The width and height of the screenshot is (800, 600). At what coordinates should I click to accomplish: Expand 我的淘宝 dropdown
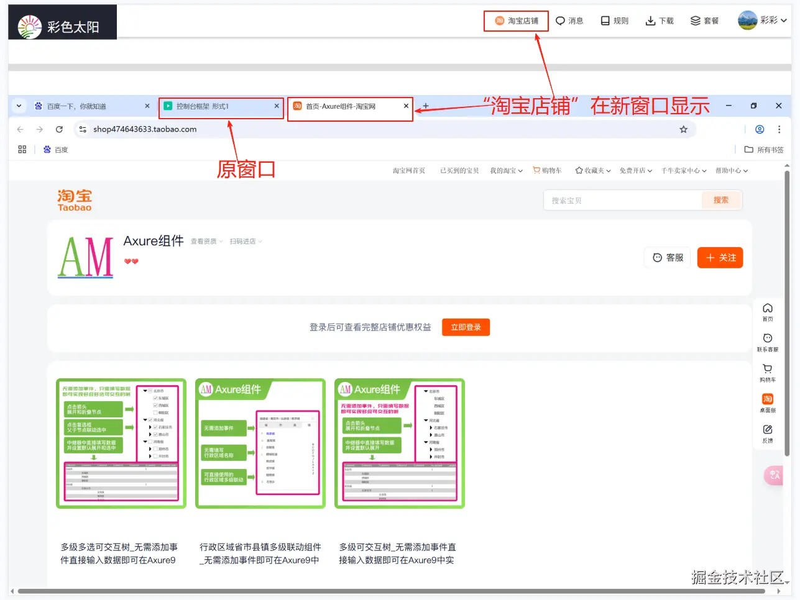coord(506,170)
